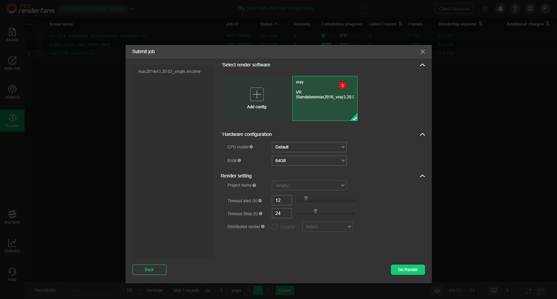Click the QR code icon in status bar
The width and height of the screenshot is (557, 299).
(540, 291)
